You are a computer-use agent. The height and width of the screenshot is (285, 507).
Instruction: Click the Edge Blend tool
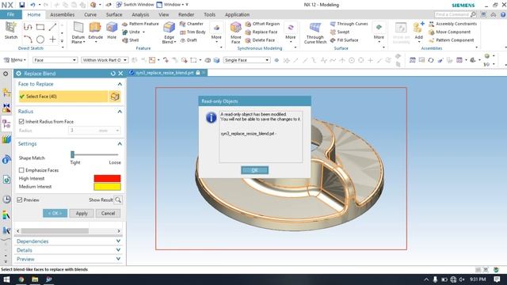coord(169,32)
